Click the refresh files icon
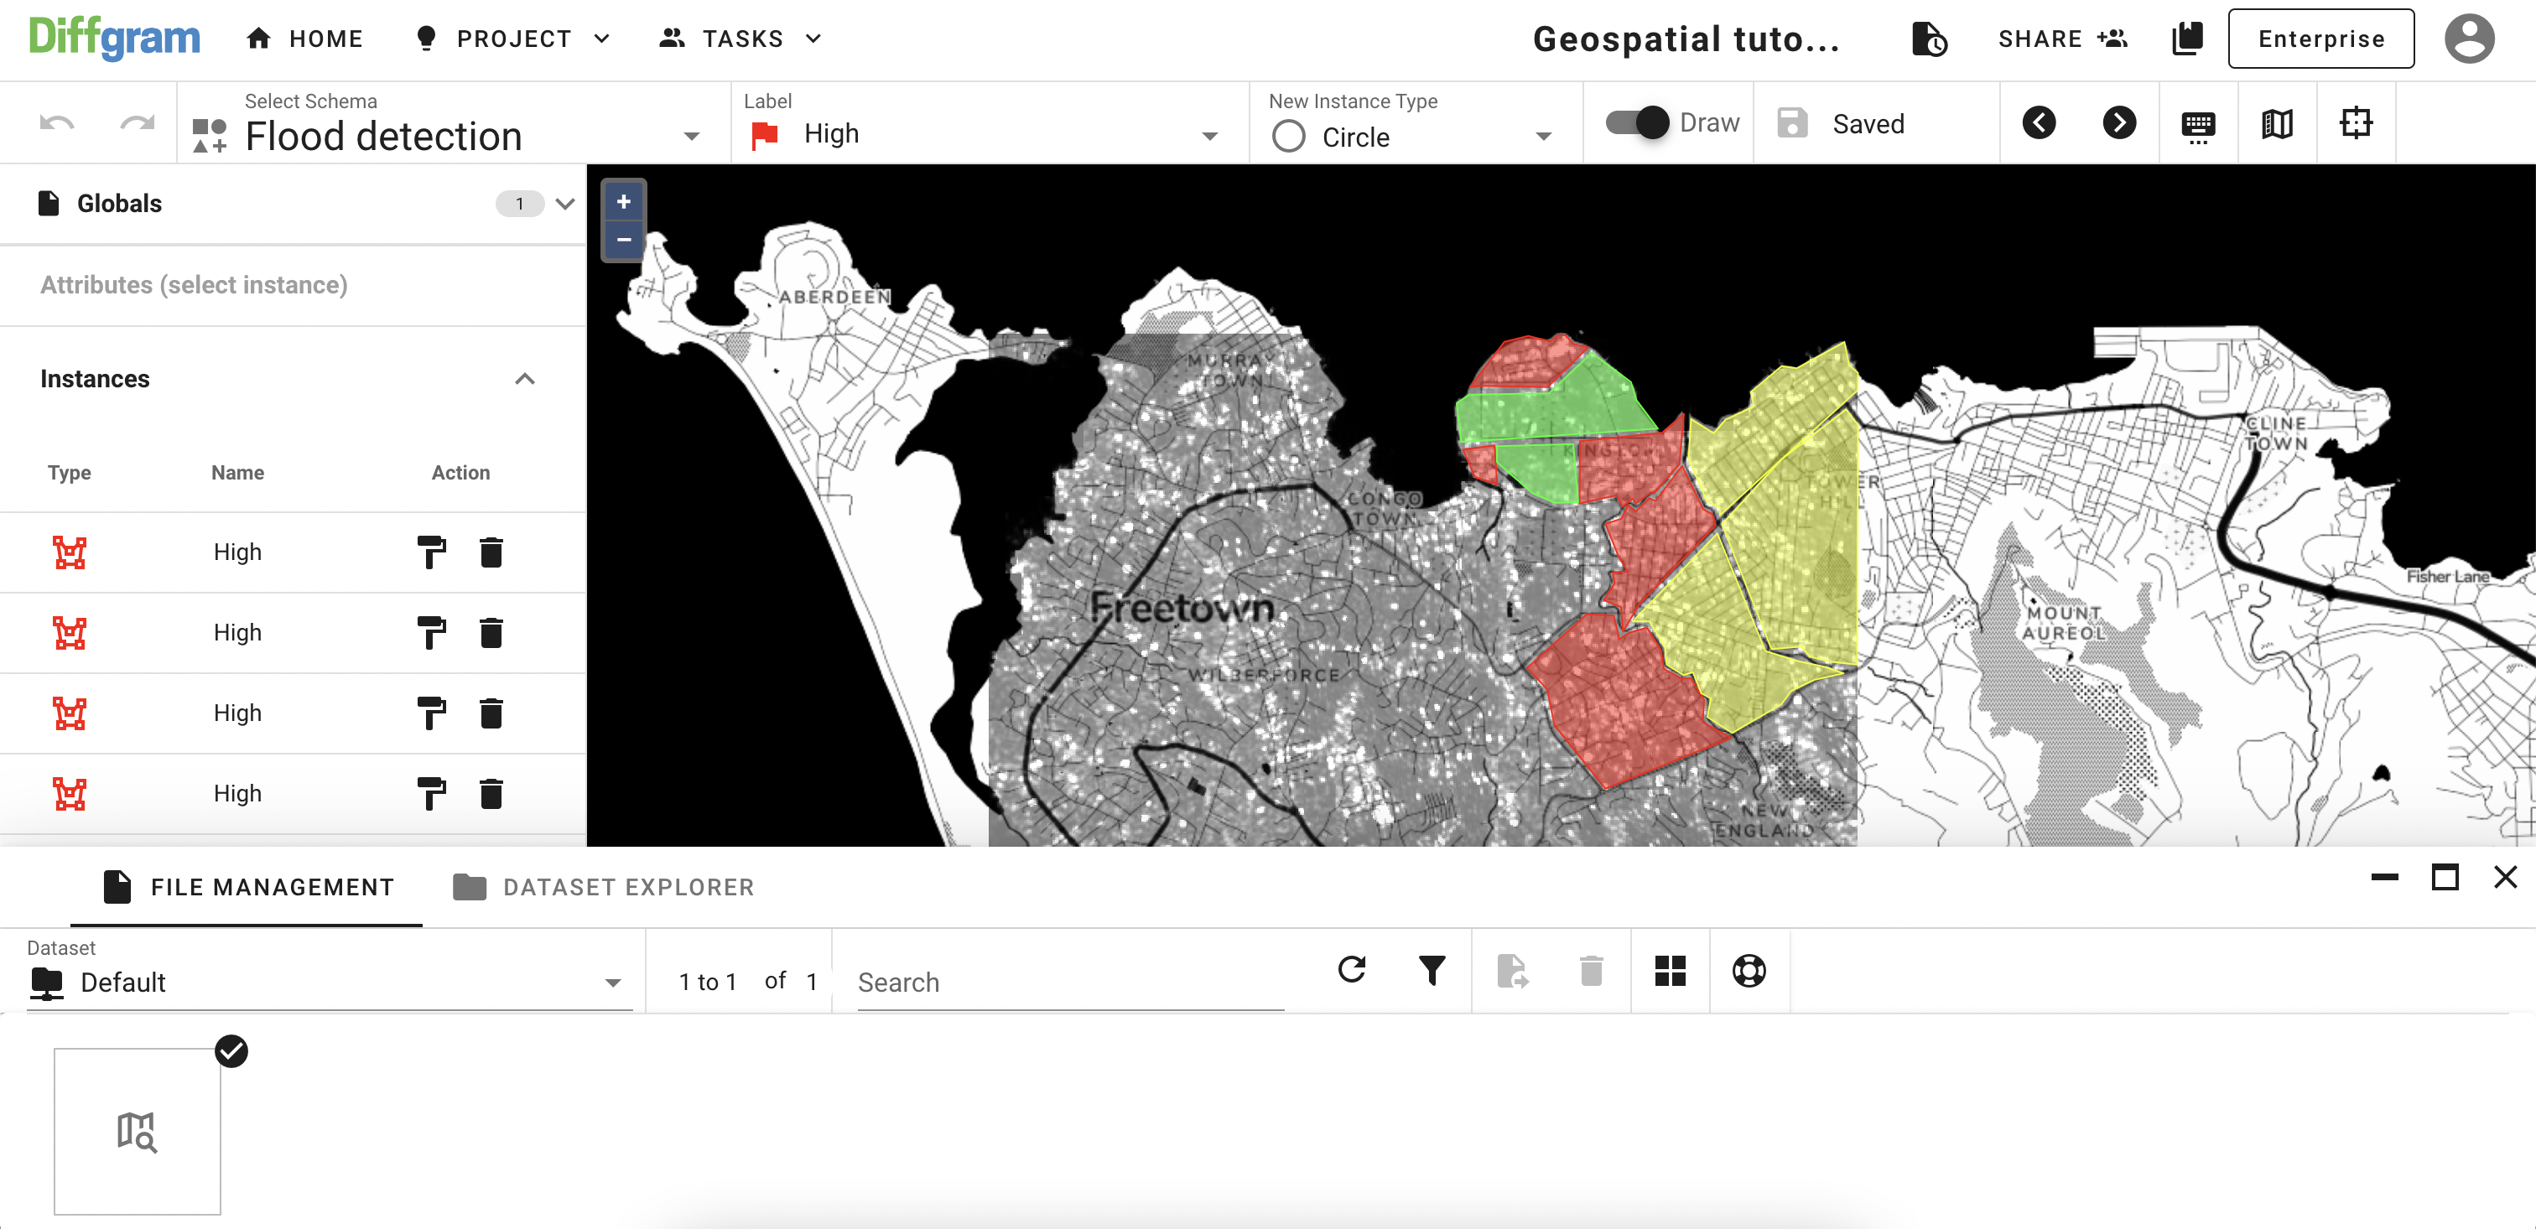This screenshot has height=1229, width=2536. point(1352,970)
